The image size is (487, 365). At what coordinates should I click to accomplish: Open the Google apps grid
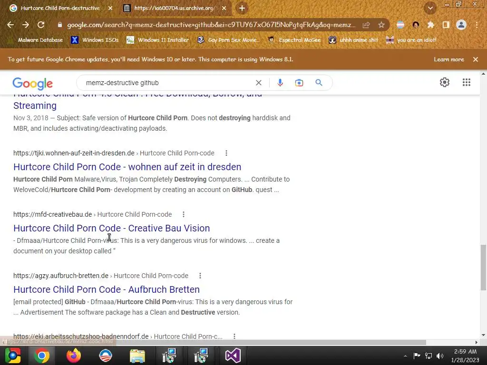466,82
